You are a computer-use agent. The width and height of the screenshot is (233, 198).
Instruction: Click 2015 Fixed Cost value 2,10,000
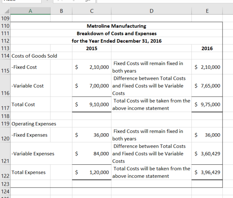click(x=92, y=67)
